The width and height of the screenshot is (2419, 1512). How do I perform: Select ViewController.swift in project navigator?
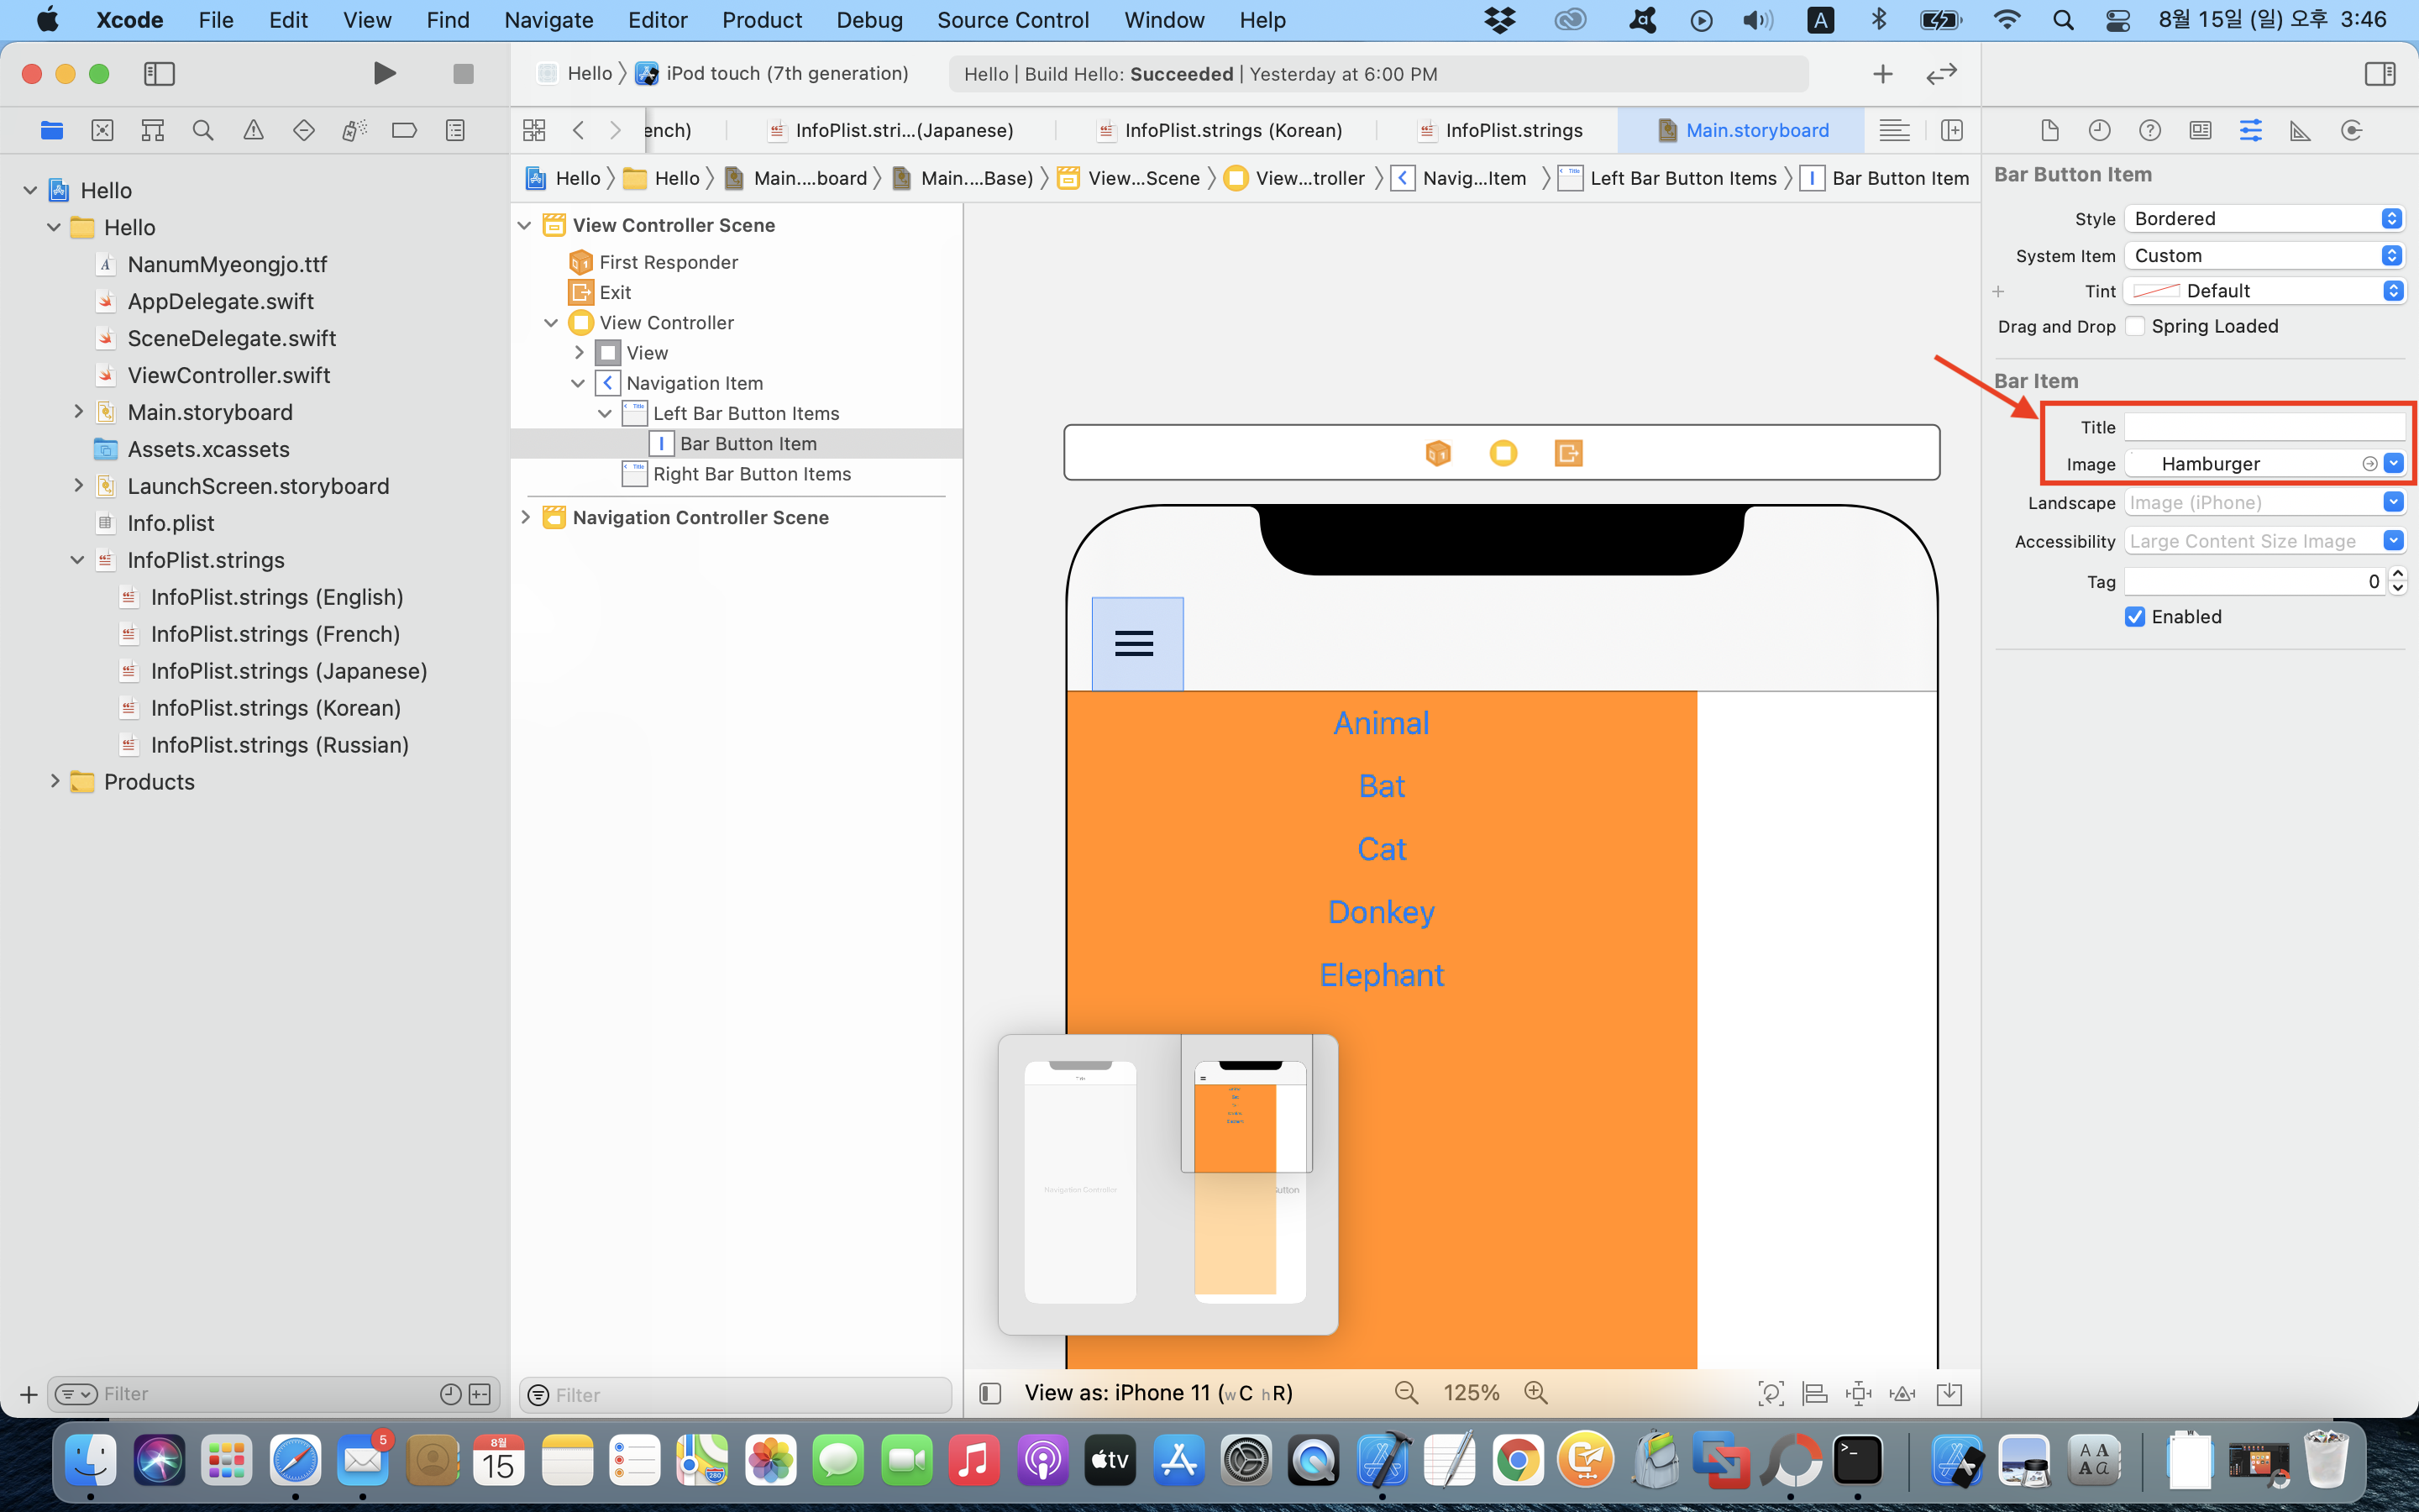pos(228,375)
